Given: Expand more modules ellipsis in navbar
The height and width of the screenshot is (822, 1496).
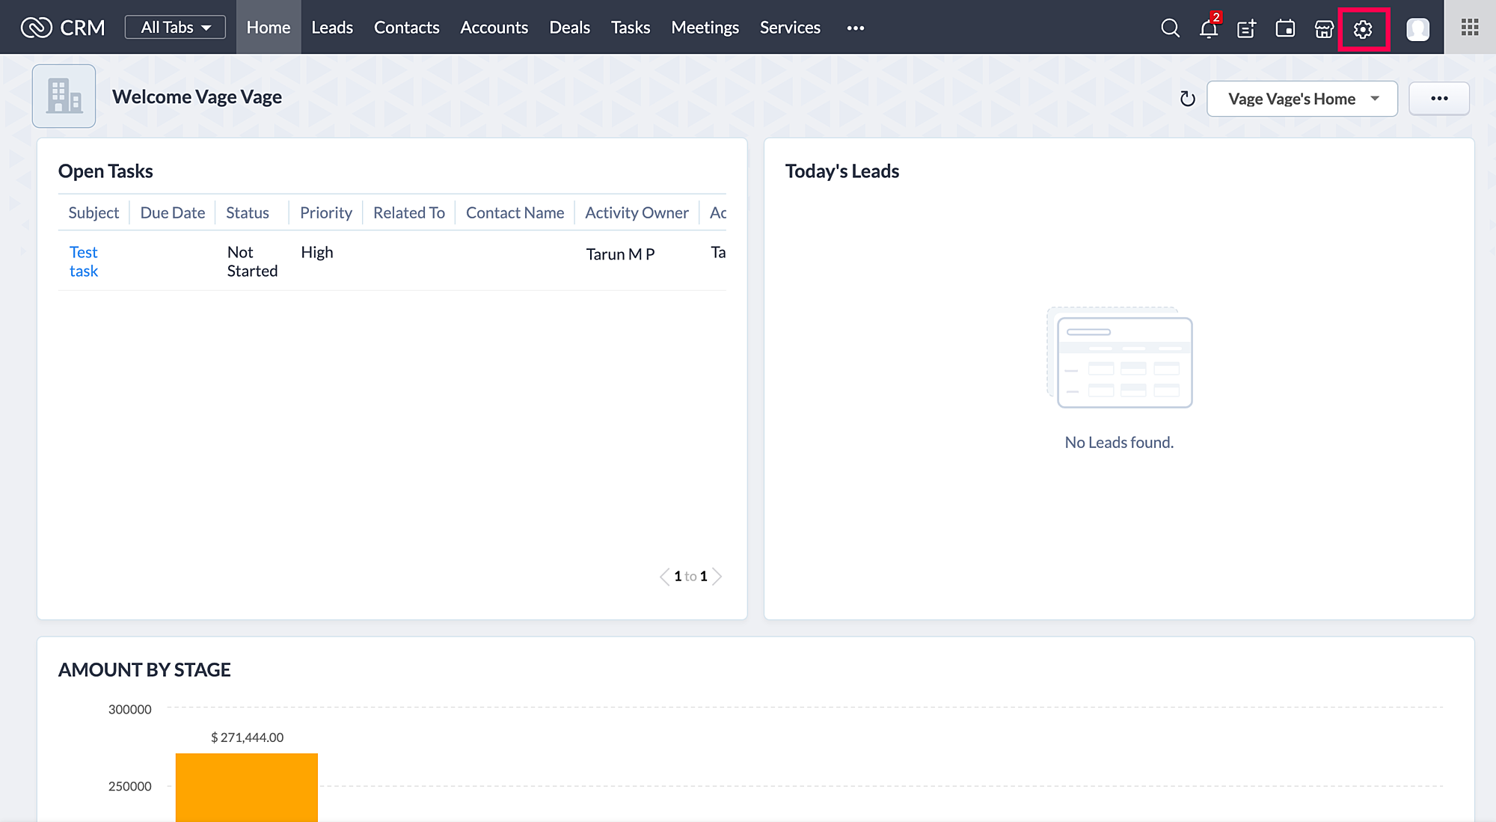Looking at the screenshot, I should click(x=855, y=28).
